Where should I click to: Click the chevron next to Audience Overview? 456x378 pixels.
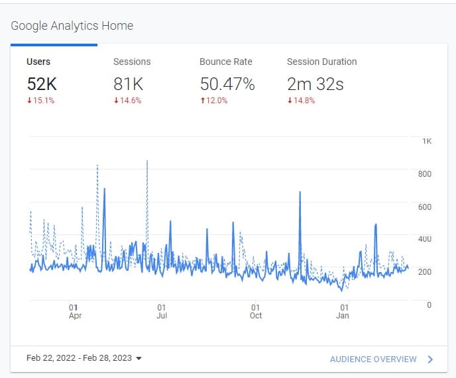430,359
